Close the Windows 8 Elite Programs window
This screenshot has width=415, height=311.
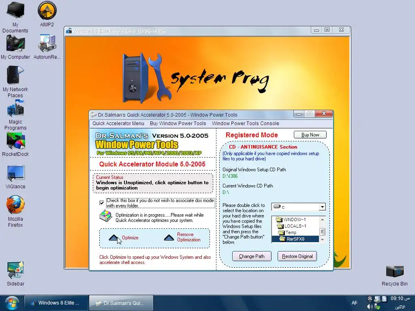[341, 30]
